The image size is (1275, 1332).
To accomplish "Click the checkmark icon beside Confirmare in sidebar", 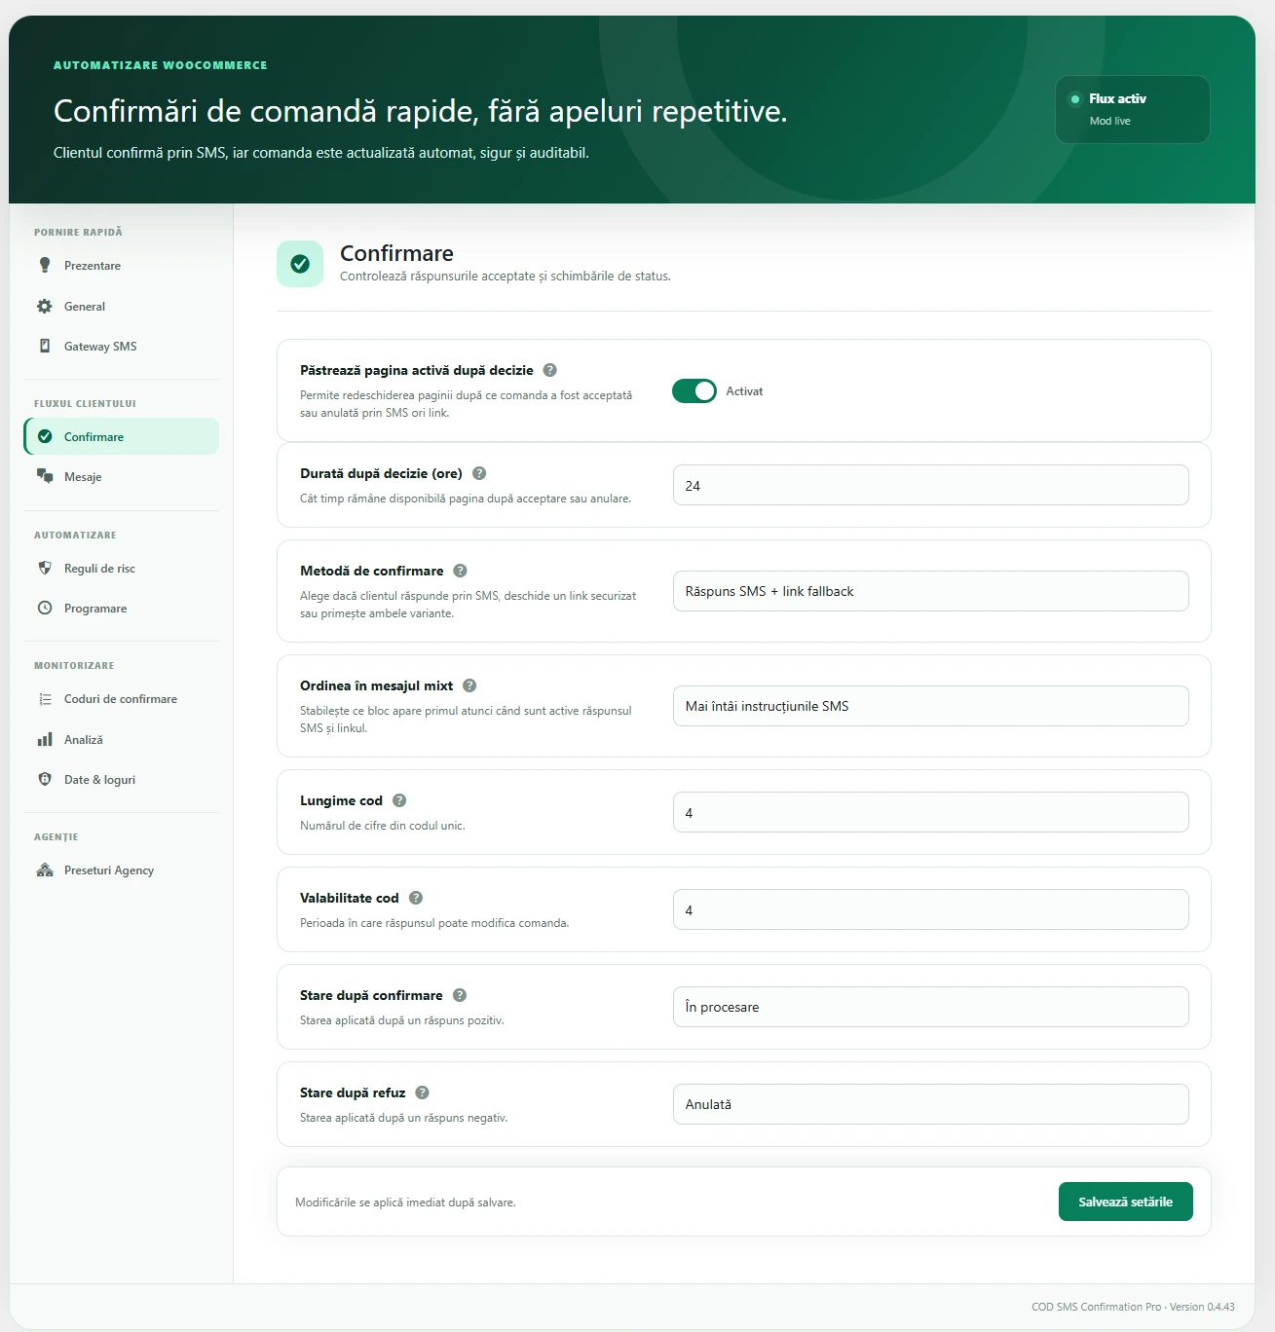I will coord(45,436).
